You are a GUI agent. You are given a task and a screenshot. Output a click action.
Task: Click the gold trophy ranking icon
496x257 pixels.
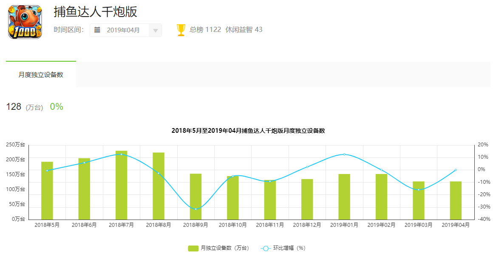(181, 30)
